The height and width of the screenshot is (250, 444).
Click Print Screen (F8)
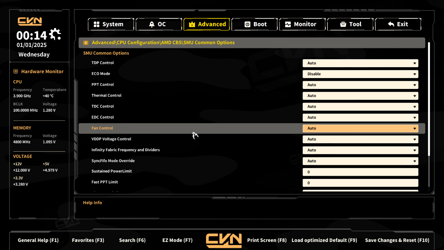pos(267,240)
